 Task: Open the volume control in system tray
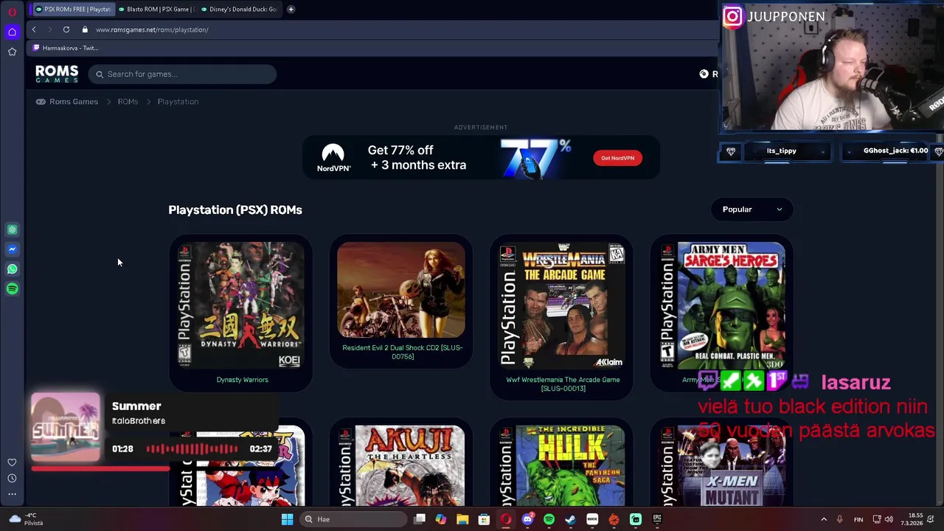[889, 519]
